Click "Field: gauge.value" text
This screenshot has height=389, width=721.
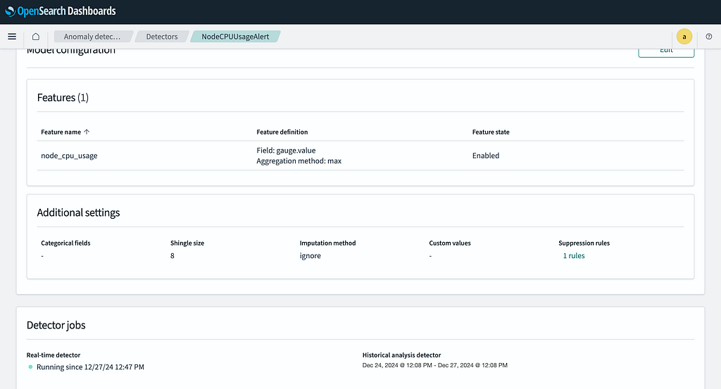point(286,150)
